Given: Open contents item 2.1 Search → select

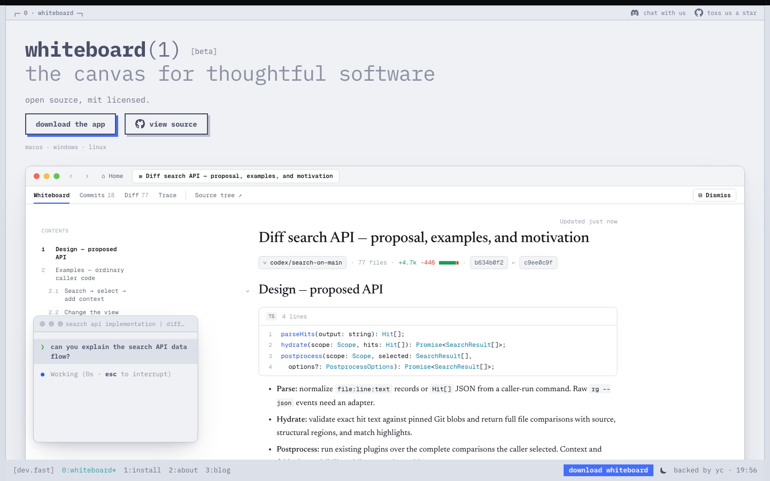Looking at the screenshot, I should pos(95,295).
